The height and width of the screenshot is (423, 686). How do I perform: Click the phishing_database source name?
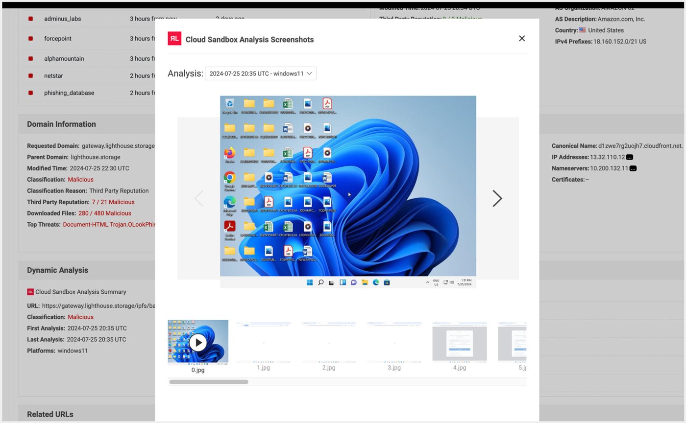pos(69,93)
